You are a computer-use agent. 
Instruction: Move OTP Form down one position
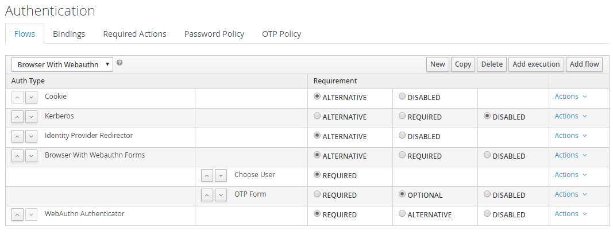coord(221,195)
